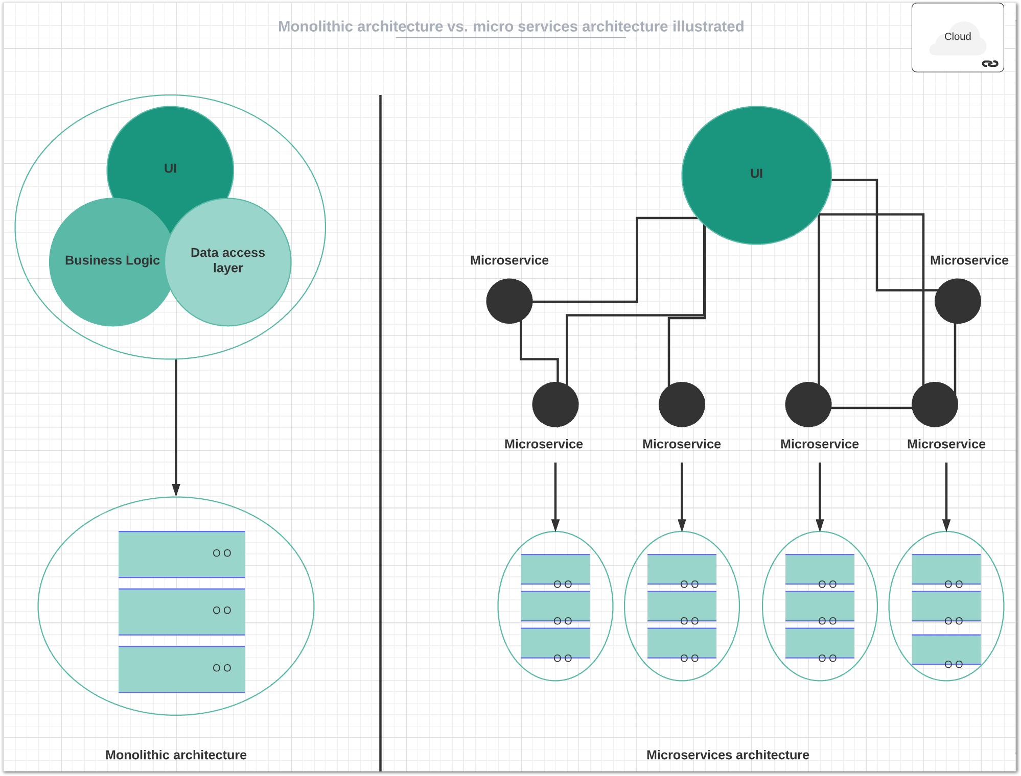Click the top-left black Microservice node
The width and height of the screenshot is (1021, 776).
(509, 301)
